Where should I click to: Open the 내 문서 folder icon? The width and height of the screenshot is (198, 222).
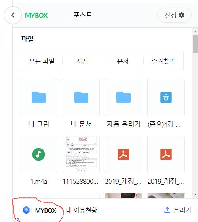(81, 97)
